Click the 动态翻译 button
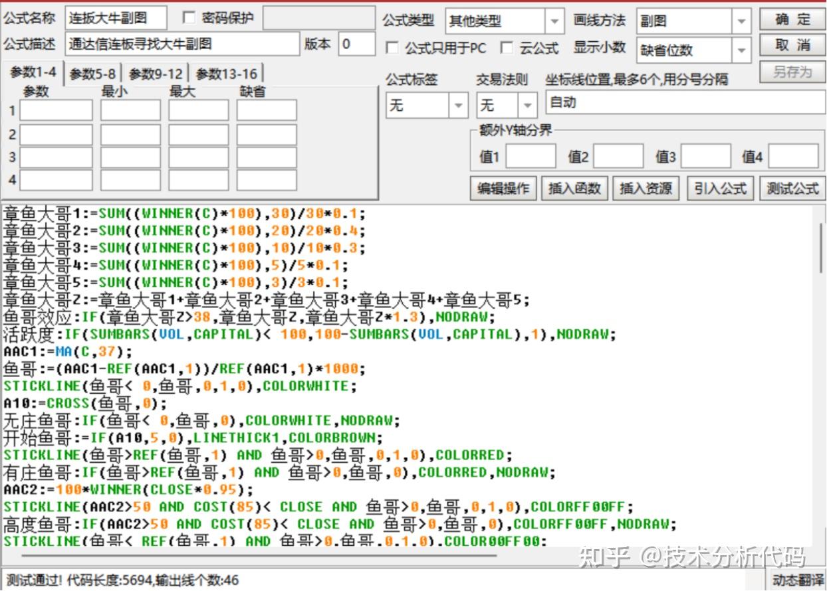Image resolution: width=827 pixels, height=591 pixels. coord(798,580)
